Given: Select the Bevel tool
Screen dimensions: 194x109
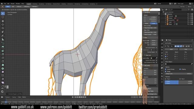Looking at the screenshot, I should (3, 54).
